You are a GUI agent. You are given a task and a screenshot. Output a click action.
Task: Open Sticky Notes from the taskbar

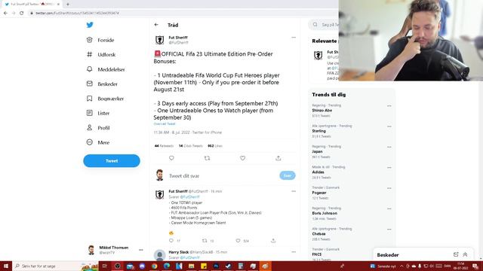[204, 266]
